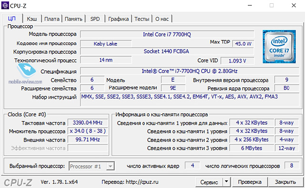
Task: Click the CPU-Z title bar icon
Action: [5, 5]
